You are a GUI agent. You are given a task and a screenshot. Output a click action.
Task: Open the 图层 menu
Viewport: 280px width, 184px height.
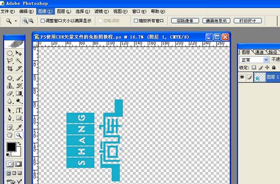(64, 11)
